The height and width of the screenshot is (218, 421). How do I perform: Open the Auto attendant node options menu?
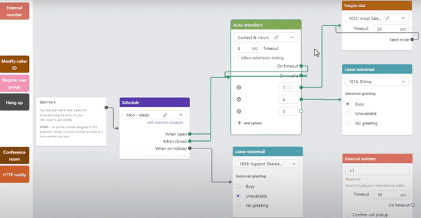tap(296, 25)
